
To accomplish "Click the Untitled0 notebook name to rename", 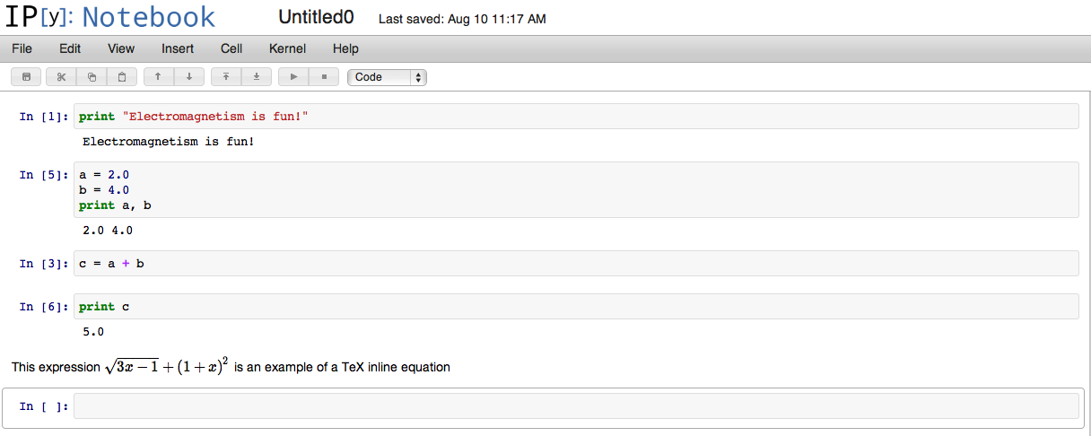I will (x=316, y=17).
